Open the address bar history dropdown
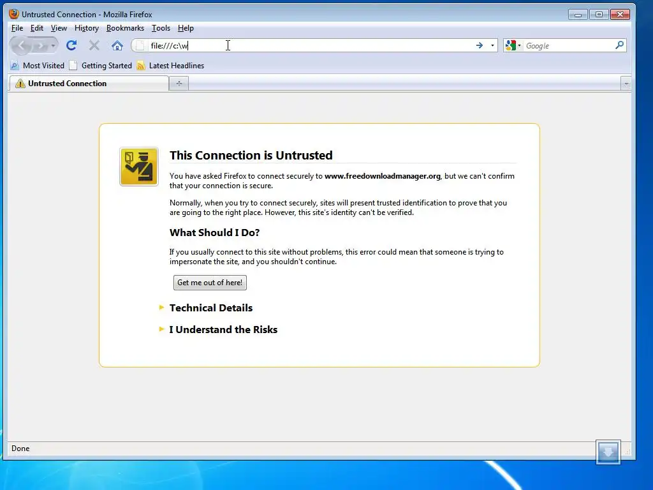 point(492,45)
